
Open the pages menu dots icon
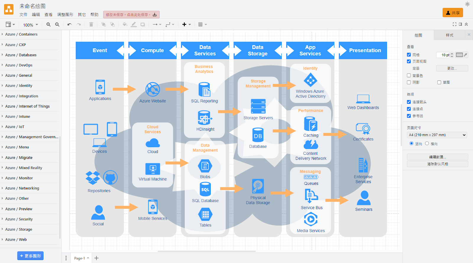66,258
